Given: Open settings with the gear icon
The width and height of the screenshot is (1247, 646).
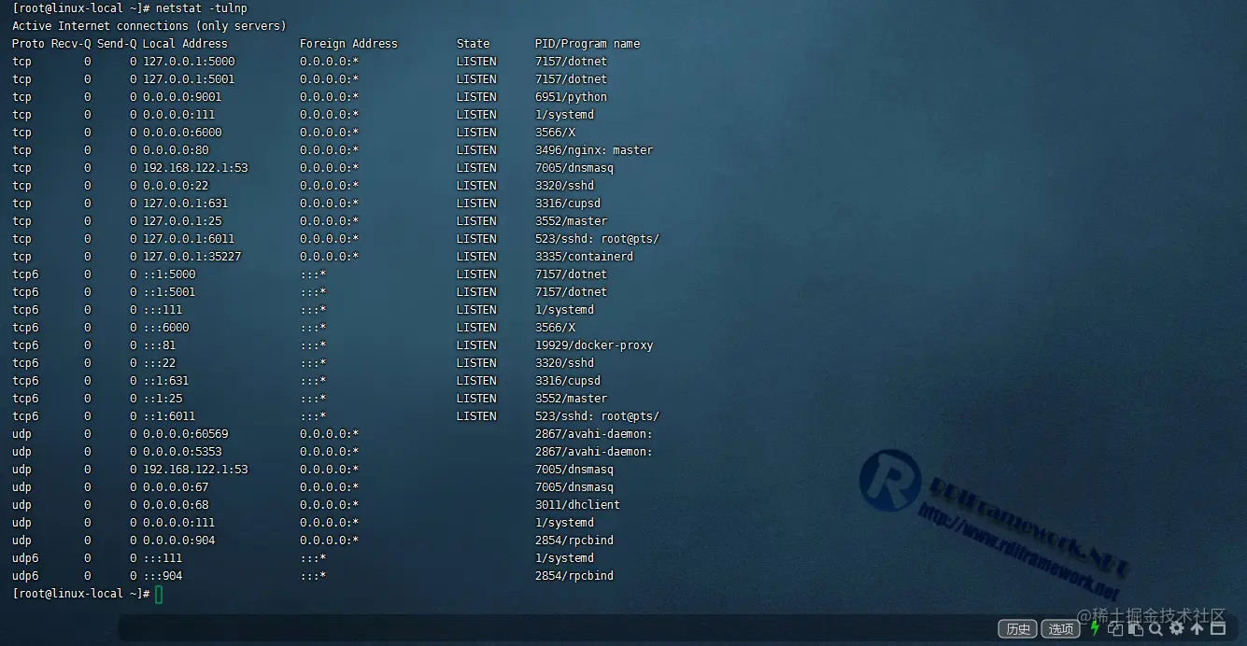Looking at the screenshot, I should click(x=1176, y=628).
